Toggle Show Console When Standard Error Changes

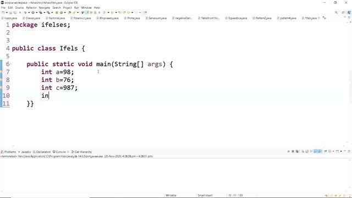tap(320, 152)
